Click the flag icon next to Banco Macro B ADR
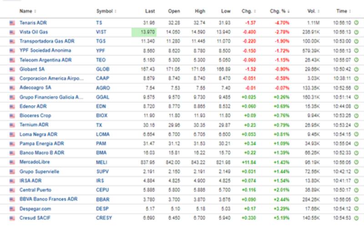The image size is (364, 226). (x=12, y=152)
